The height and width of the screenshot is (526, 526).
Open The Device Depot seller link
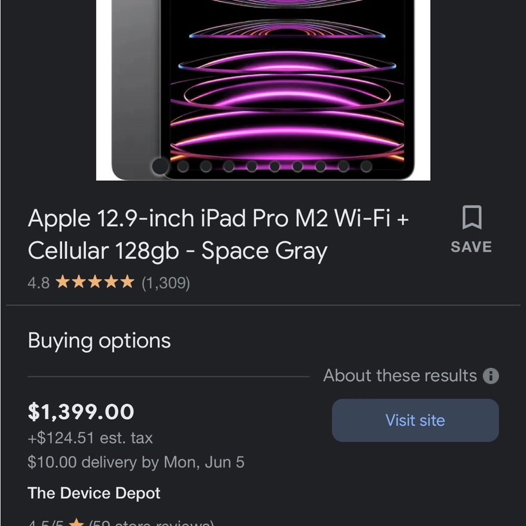click(94, 493)
